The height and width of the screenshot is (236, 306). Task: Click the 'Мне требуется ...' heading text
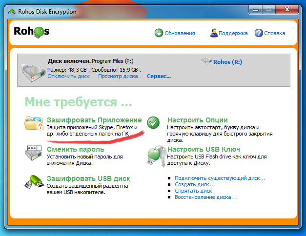[78, 102]
